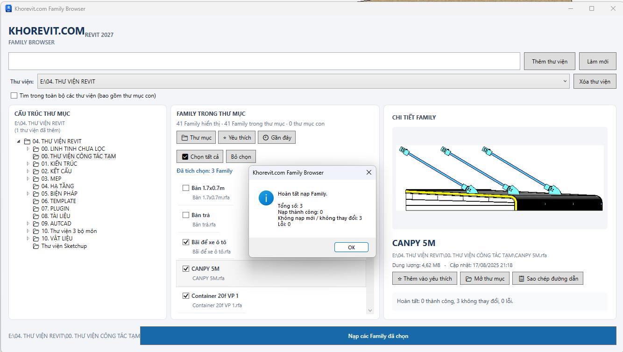Click folder icon beside 02. KẾT CẤU
The height and width of the screenshot is (352, 623).
(x=36, y=171)
